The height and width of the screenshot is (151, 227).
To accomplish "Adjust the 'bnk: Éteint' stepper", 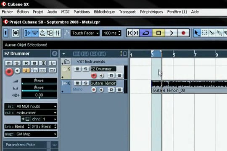I will pos(29,127).
